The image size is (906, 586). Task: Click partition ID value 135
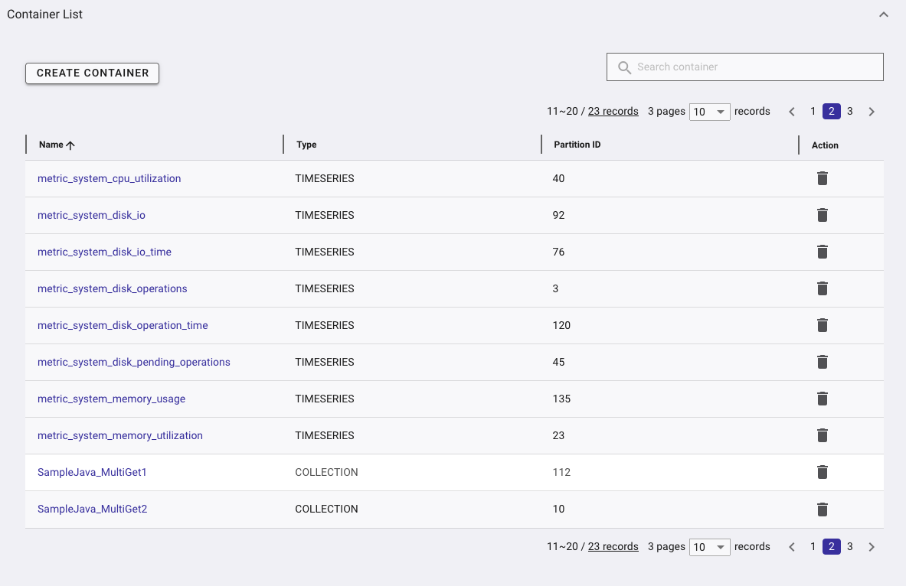tap(561, 399)
